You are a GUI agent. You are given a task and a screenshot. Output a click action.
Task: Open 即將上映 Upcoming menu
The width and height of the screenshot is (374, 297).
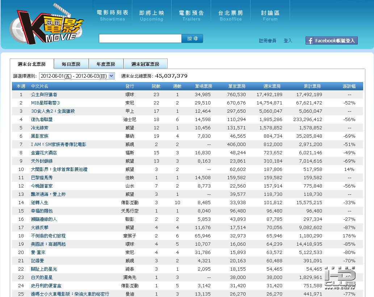152,16
